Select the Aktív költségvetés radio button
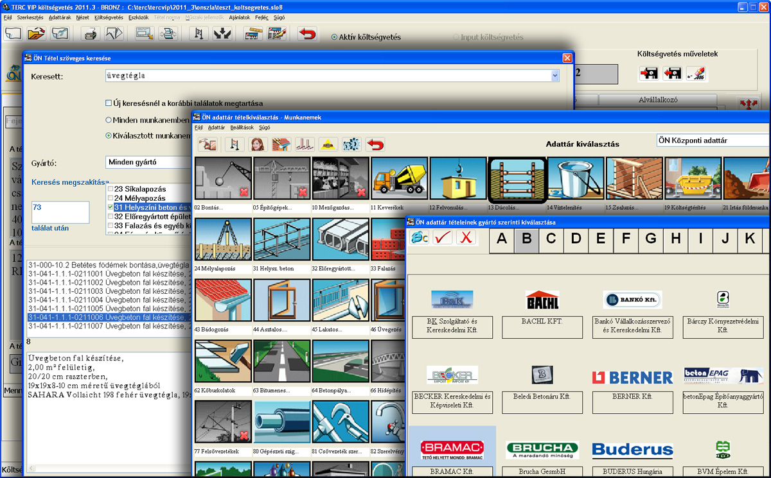The image size is (771, 478). [x=334, y=37]
